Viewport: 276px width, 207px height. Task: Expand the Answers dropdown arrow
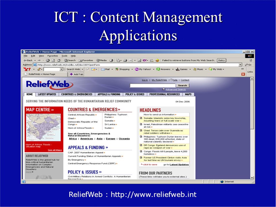coord(173,69)
